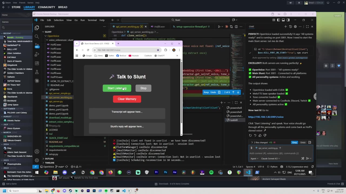Open the File menu in VS Code
The height and width of the screenshot is (194, 346).
[42, 20]
